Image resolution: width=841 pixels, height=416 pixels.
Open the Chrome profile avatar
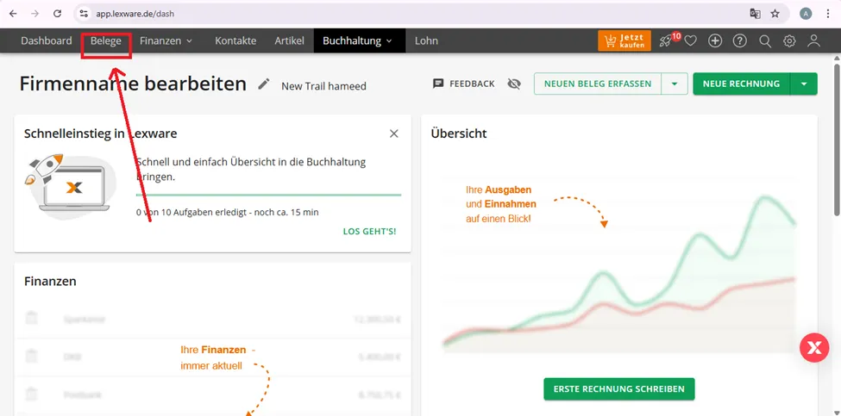pyautogui.click(x=806, y=14)
